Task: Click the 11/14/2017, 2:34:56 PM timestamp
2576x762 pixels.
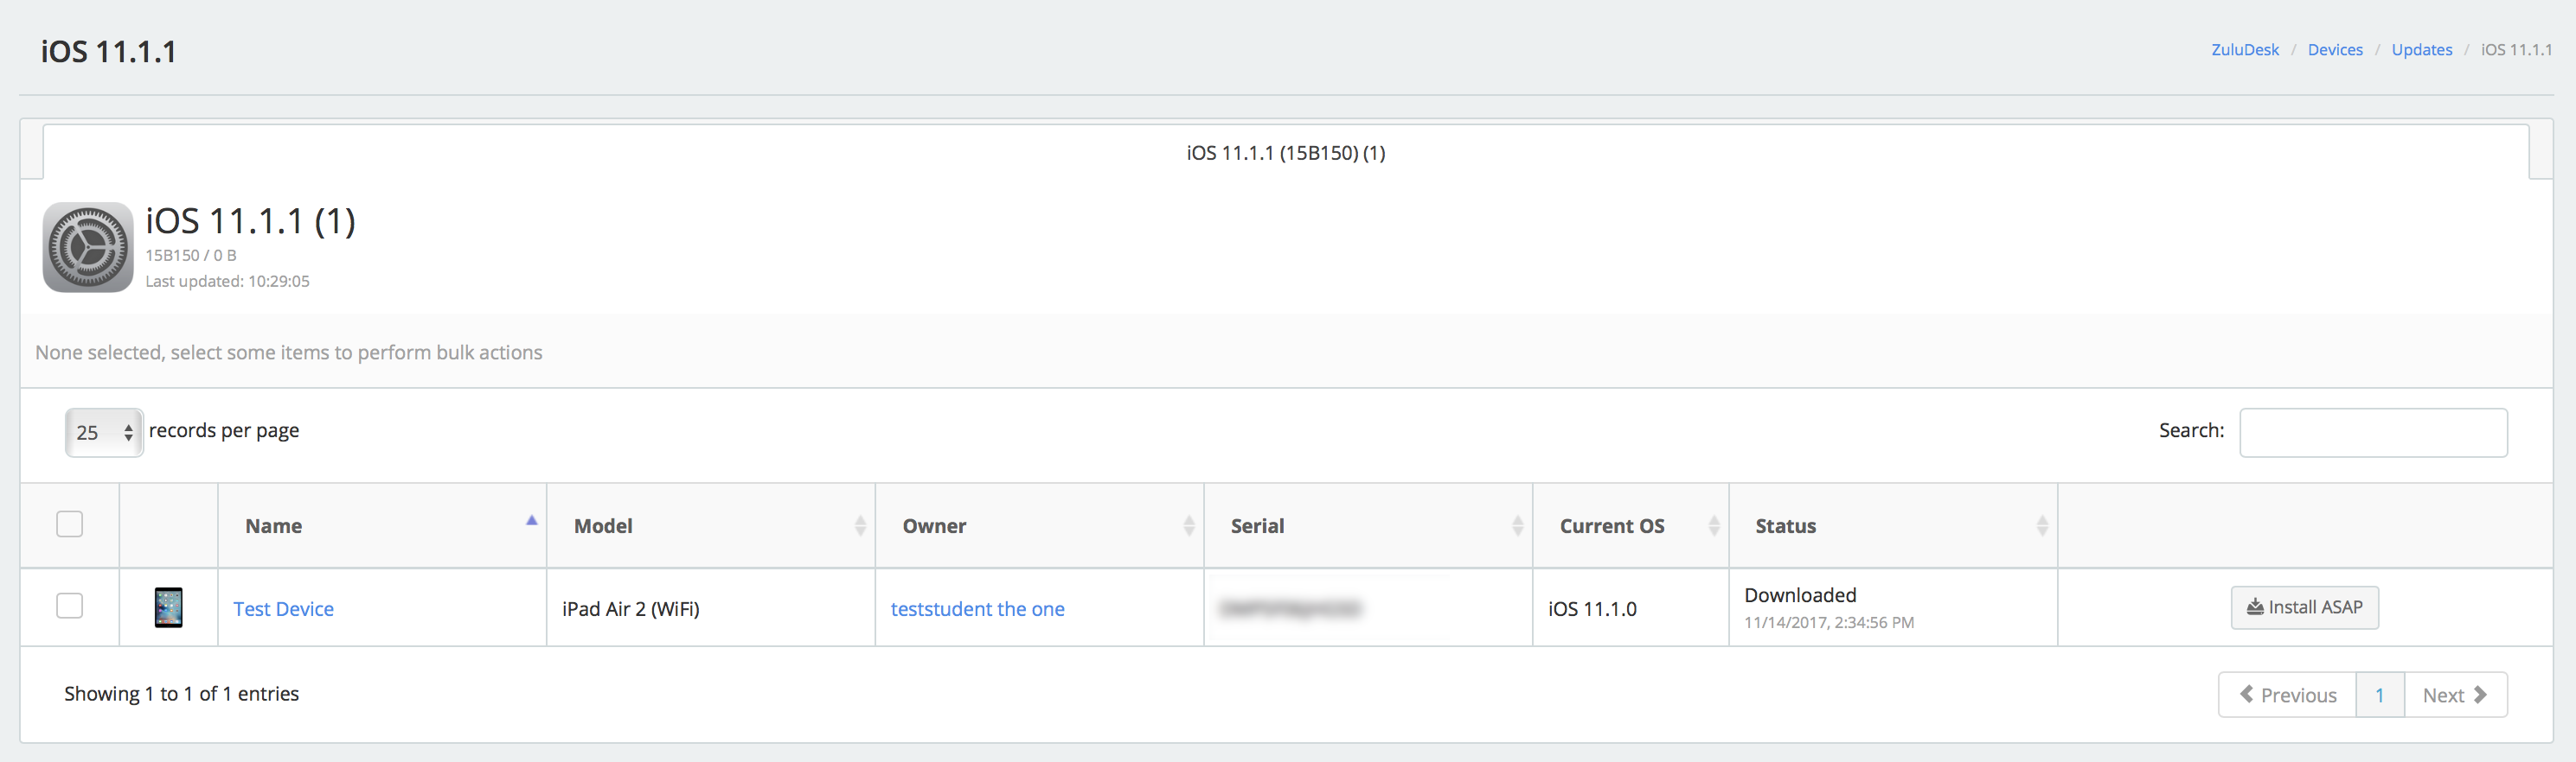Action: pyautogui.click(x=1829, y=622)
